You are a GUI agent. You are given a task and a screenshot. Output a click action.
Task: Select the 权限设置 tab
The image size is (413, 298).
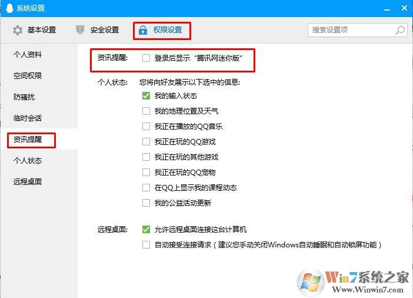point(160,30)
